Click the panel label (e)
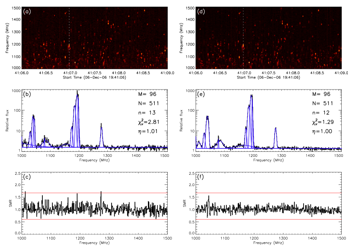The width and height of the screenshot is (348, 248). (x=201, y=94)
